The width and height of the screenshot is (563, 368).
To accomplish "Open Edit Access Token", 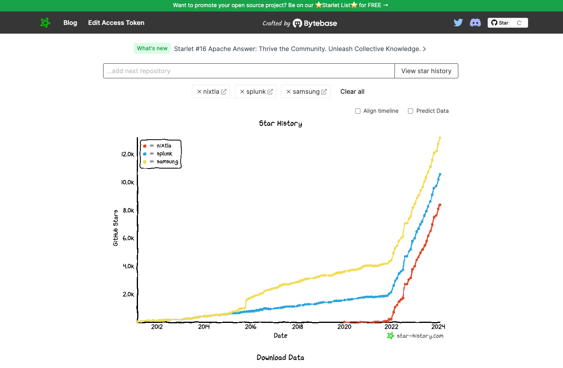I will [116, 23].
